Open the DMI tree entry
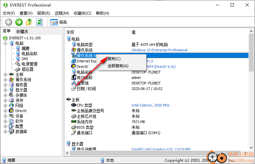 [24, 59]
